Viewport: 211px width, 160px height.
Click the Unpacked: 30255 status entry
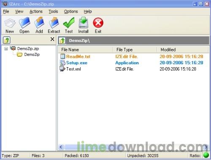[143, 155]
